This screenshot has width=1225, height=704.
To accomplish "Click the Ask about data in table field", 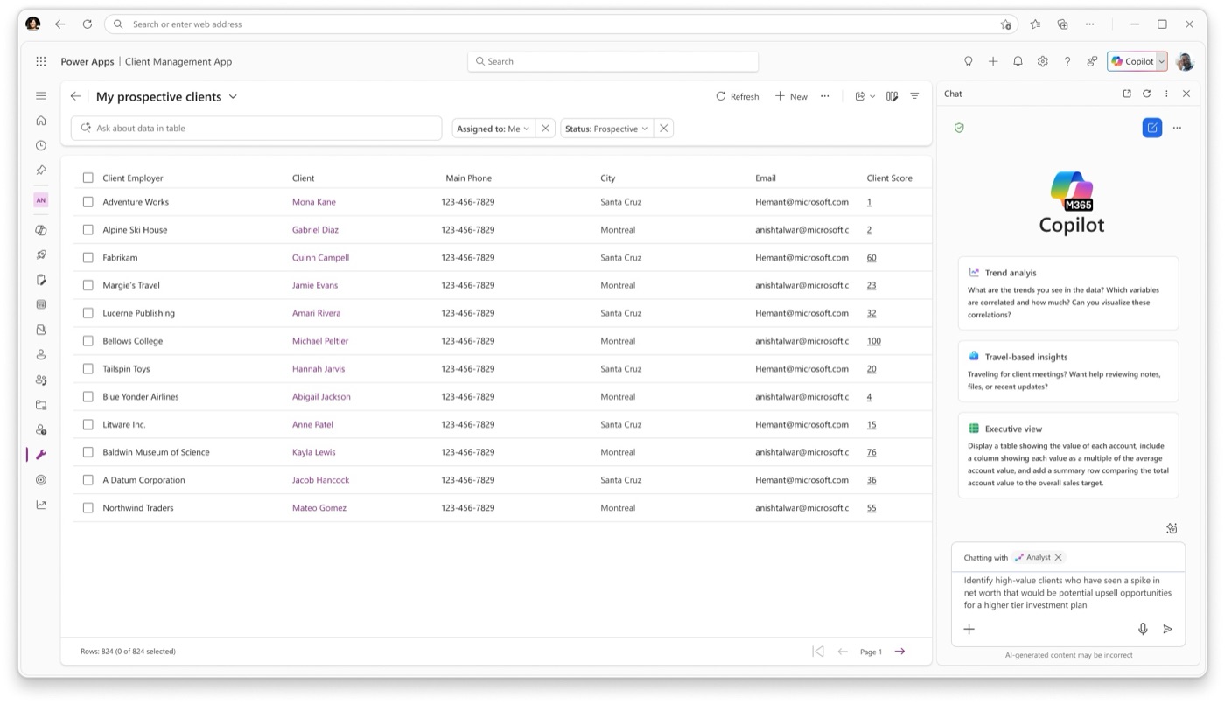I will [x=256, y=128].
